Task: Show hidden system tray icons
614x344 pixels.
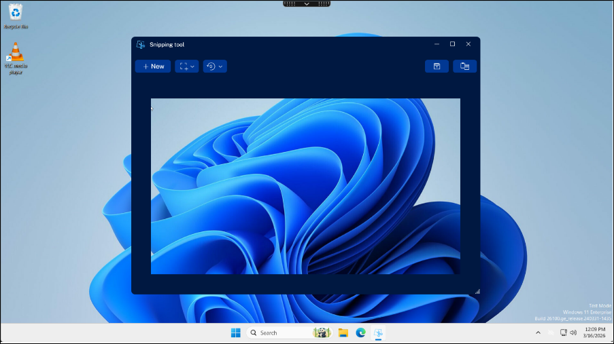Action: (x=539, y=332)
